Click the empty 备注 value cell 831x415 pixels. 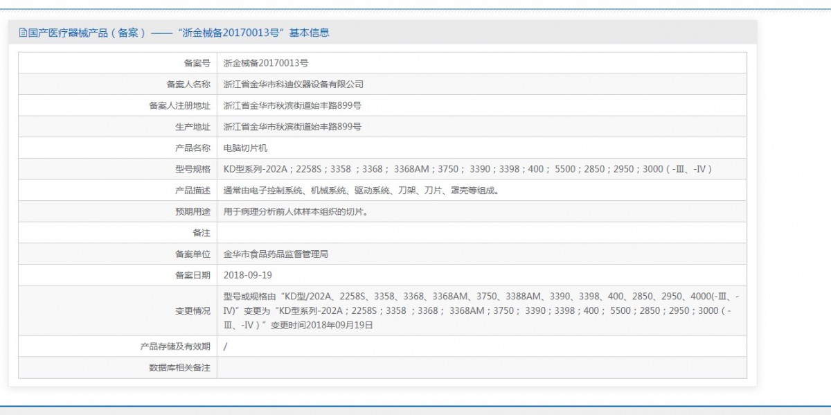[481, 233]
